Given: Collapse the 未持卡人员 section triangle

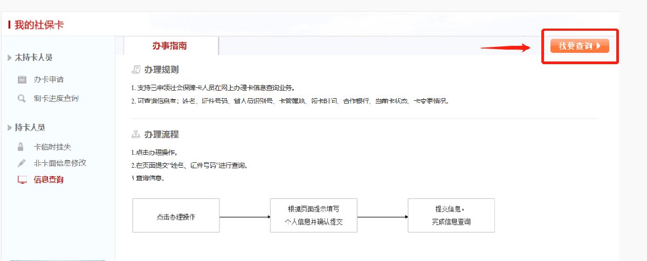Looking at the screenshot, I should coord(10,58).
